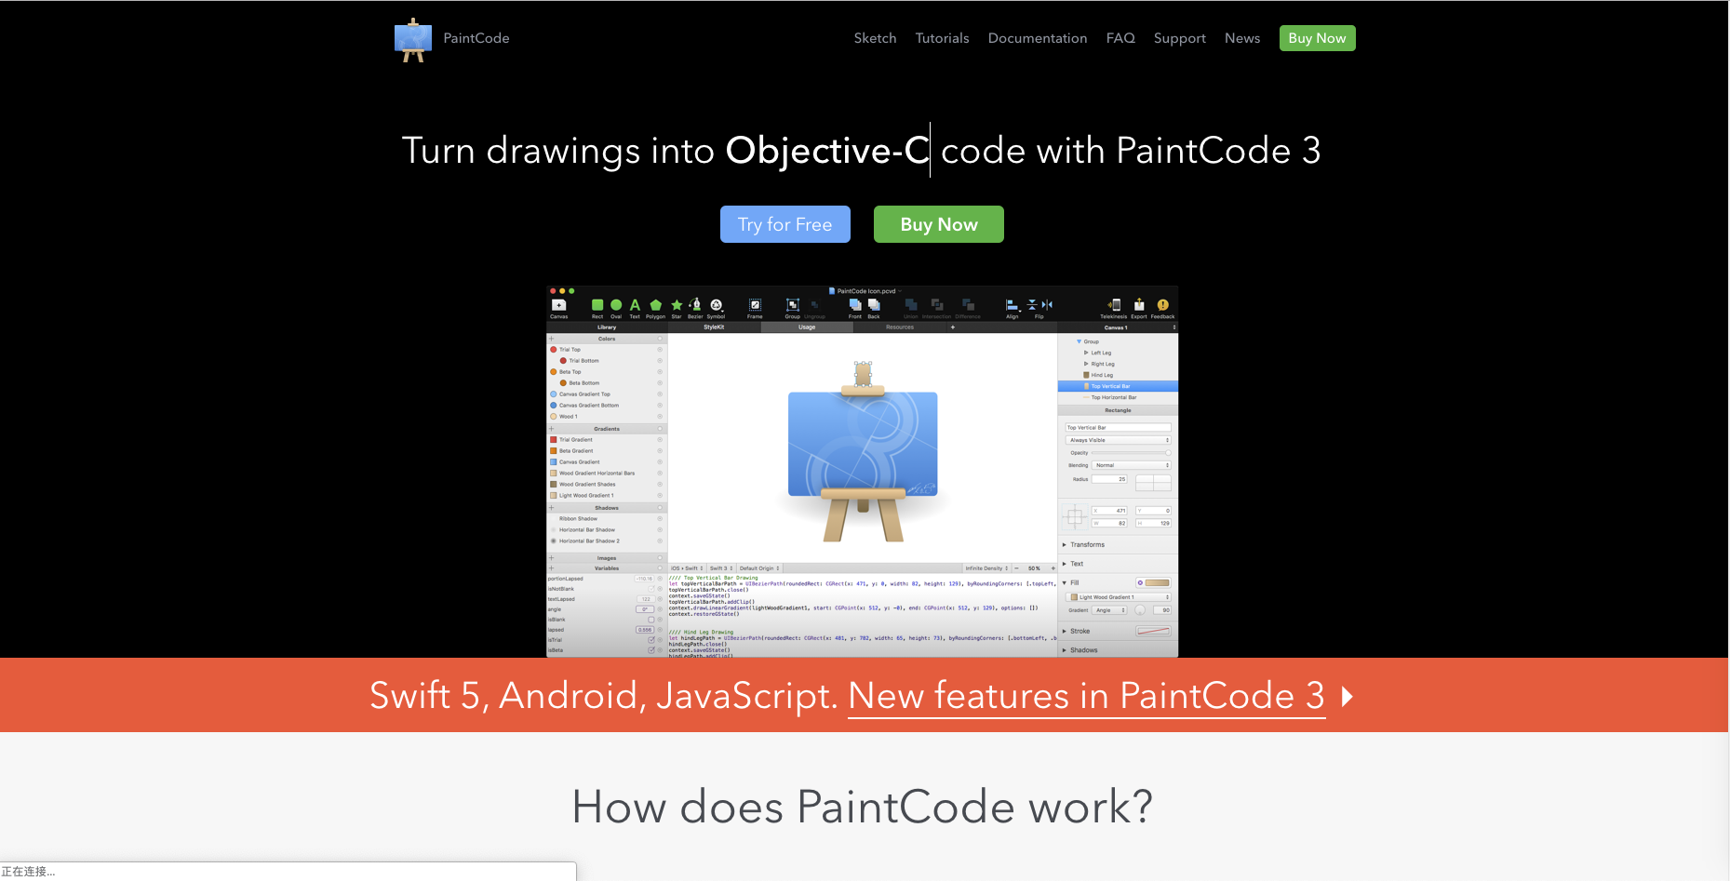Screen dimensions: 1730x881
Task: Click the large Buy Now hero button
Action: [939, 224]
